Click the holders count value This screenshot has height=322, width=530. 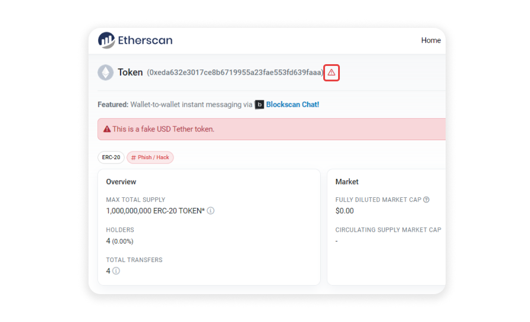(x=108, y=241)
